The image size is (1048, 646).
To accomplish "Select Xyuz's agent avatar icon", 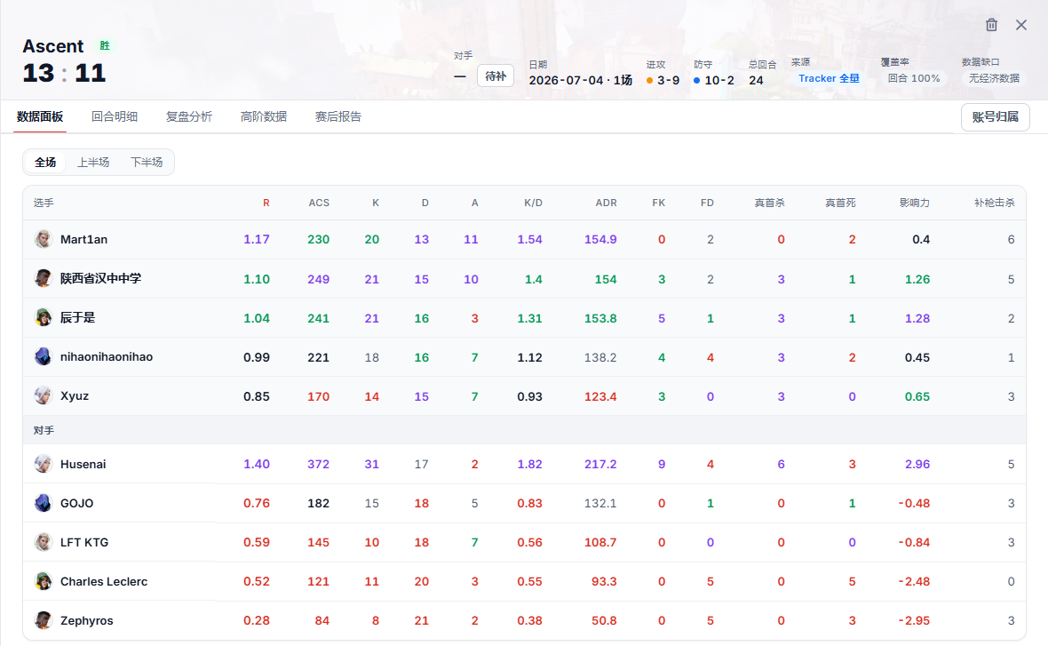I will [x=44, y=395].
